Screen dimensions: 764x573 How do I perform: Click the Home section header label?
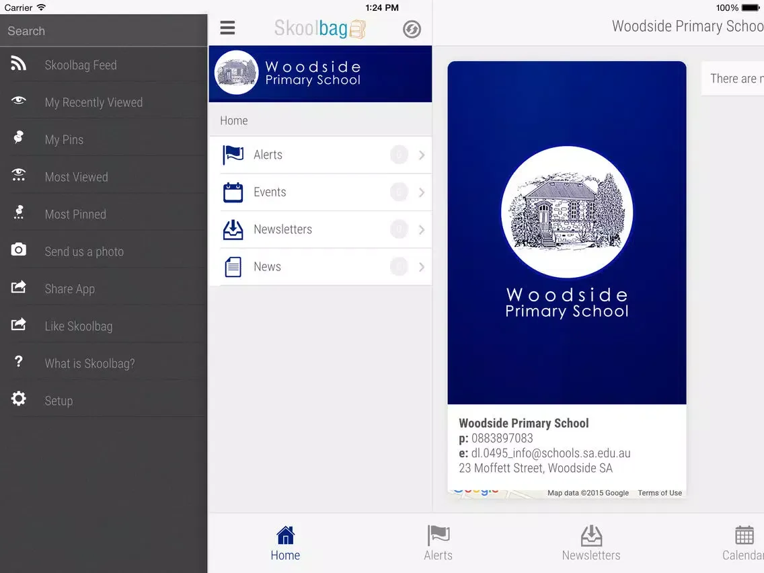[x=234, y=120]
